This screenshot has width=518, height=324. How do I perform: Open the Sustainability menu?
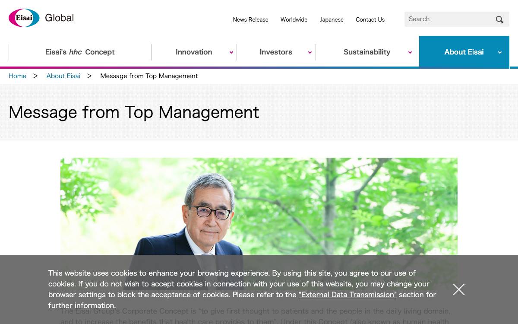pos(367,52)
